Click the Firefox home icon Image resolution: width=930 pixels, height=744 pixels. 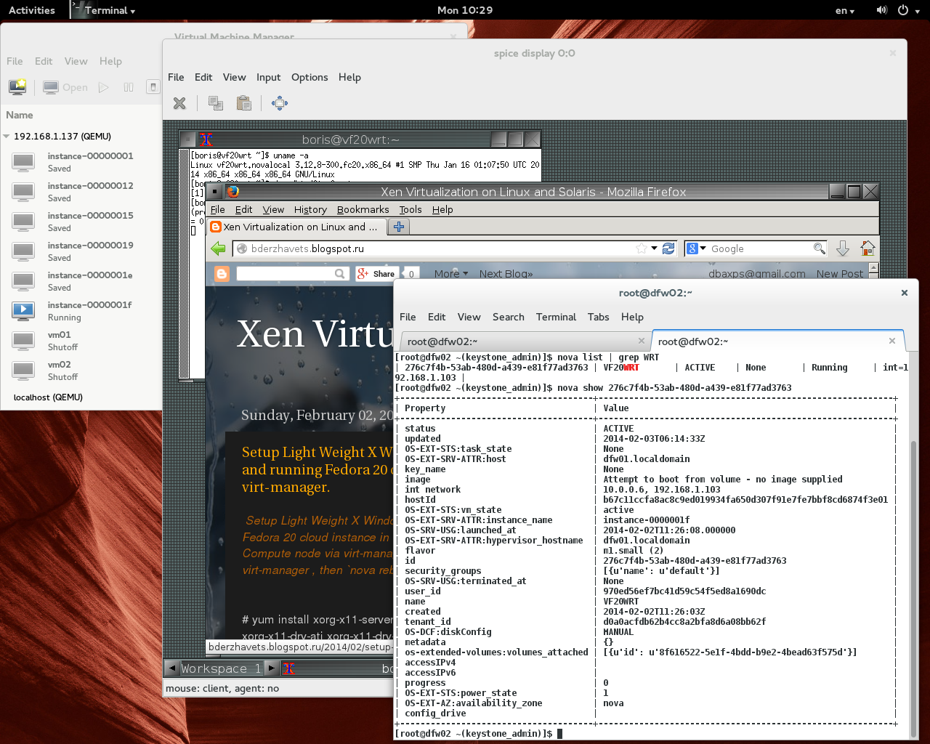pos(867,248)
